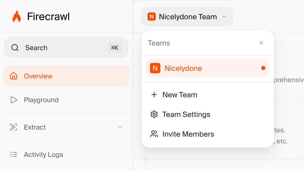
Task: Collapse the Nicelydone Team dropdown chevron
Action: coord(224,17)
